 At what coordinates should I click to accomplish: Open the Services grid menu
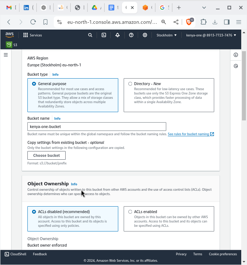click(26, 35)
